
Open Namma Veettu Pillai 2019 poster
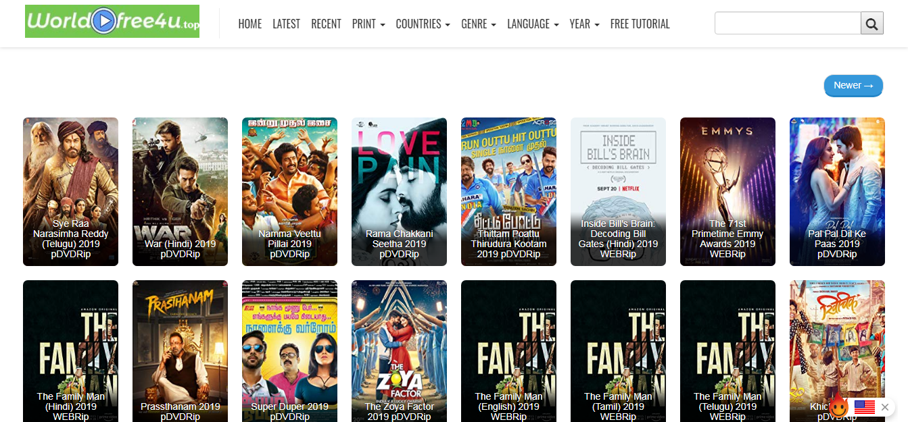[x=289, y=192]
